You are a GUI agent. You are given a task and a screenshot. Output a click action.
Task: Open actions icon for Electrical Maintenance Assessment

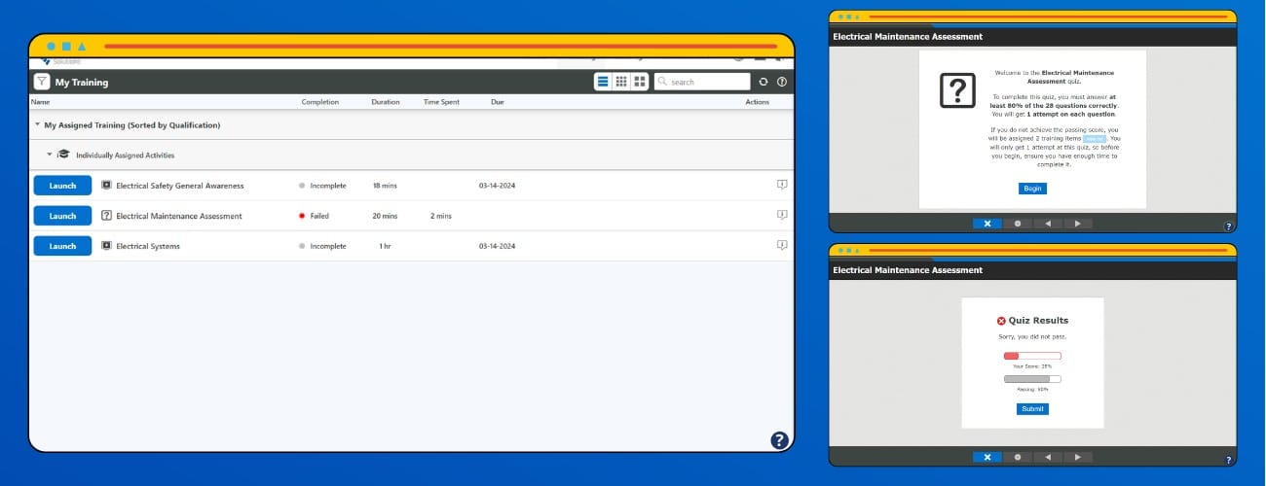(x=781, y=215)
